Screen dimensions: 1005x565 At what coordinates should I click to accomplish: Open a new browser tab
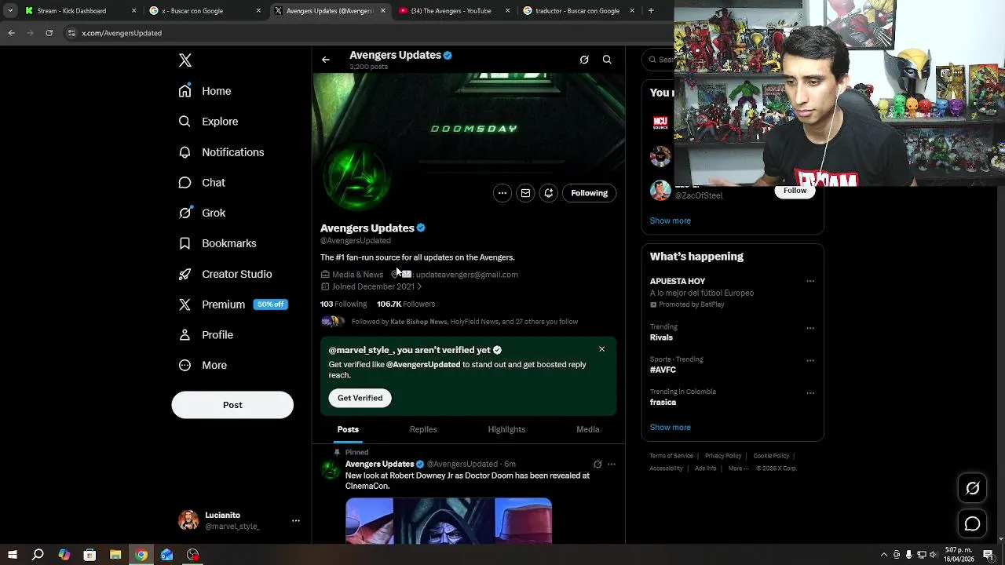coord(651,11)
